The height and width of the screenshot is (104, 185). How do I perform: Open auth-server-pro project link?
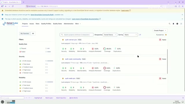pos(71,40)
